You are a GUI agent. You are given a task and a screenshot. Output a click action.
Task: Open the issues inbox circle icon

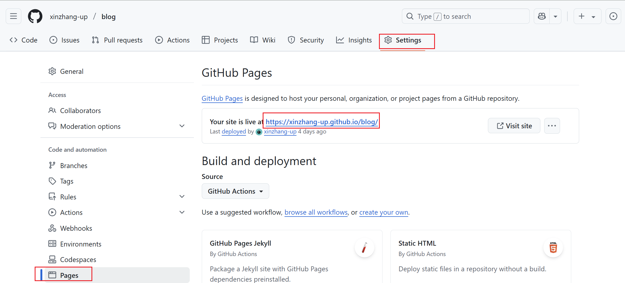pos(613,16)
